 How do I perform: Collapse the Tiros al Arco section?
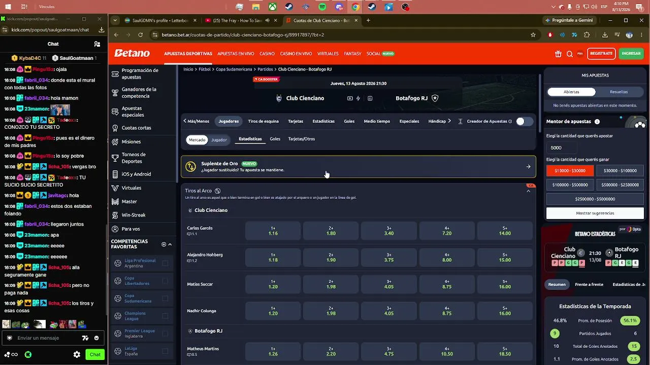tap(528, 191)
